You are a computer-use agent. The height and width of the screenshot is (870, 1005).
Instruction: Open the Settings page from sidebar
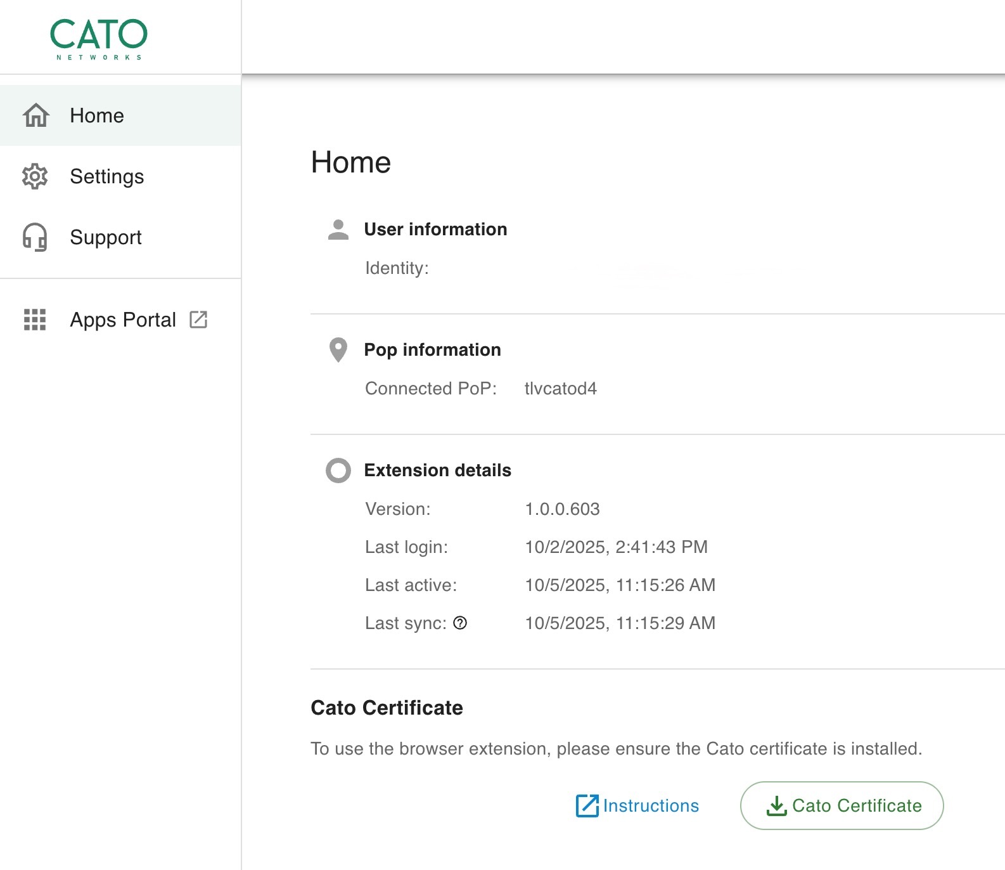[106, 176]
